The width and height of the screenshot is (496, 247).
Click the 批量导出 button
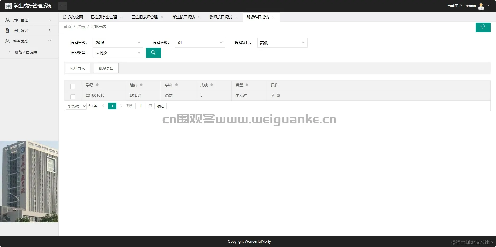(106, 68)
